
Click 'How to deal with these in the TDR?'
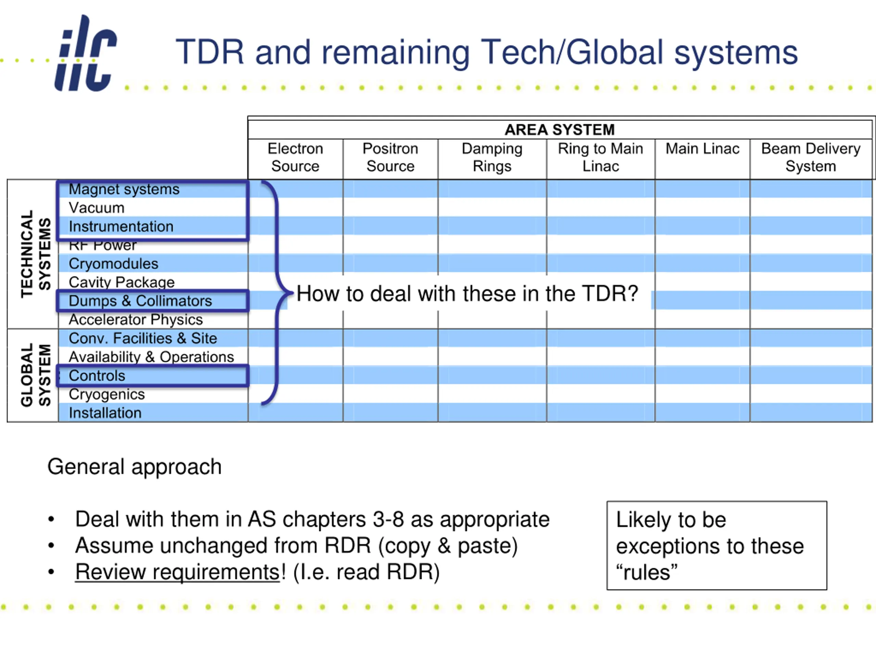click(467, 294)
